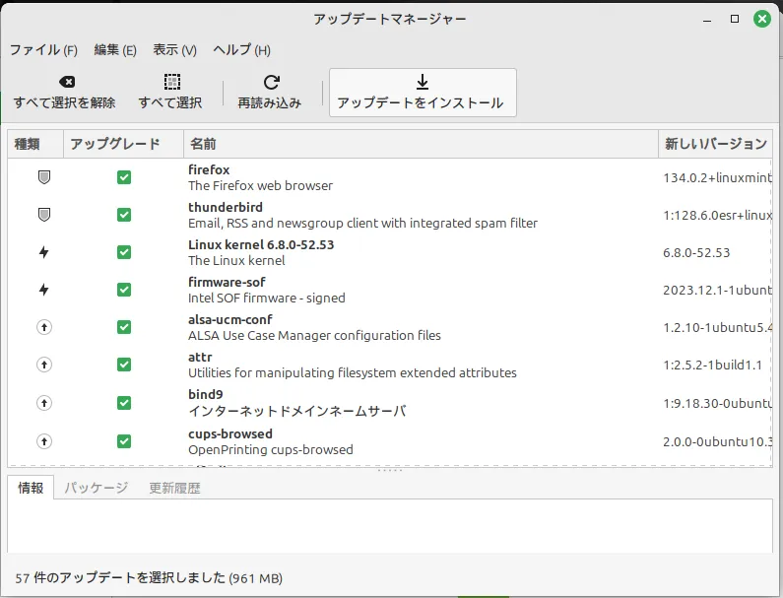Viewport: 783px width, 598px height.
Task: Deselect the cups-browsed update checkbox
Action: (x=124, y=439)
